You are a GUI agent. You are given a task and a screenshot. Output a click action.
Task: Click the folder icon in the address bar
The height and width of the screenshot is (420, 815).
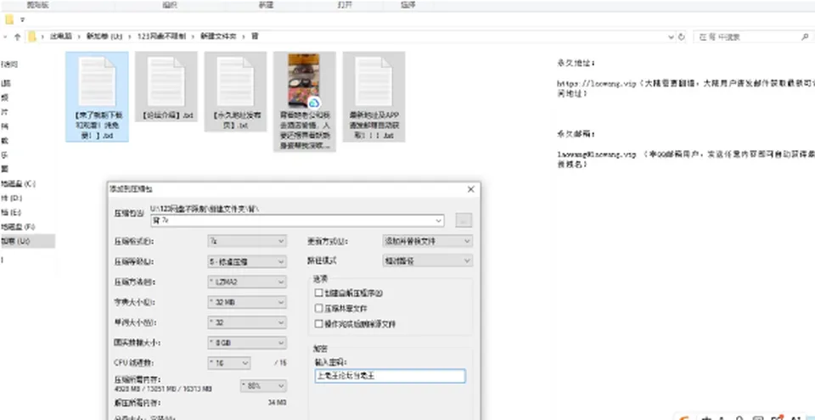click(x=32, y=36)
